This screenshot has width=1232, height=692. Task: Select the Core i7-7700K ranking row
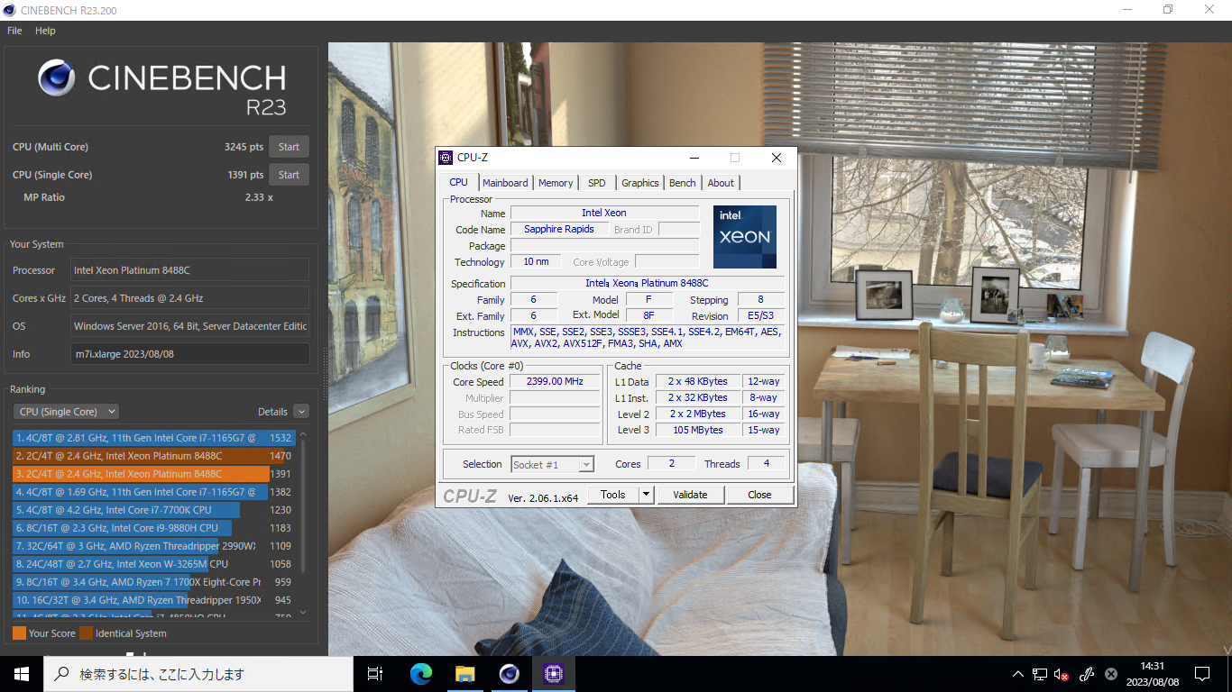pyautogui.click(x=153, y=510)
